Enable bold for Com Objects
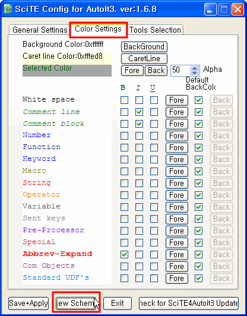The image size is (247, 316). 124,267
